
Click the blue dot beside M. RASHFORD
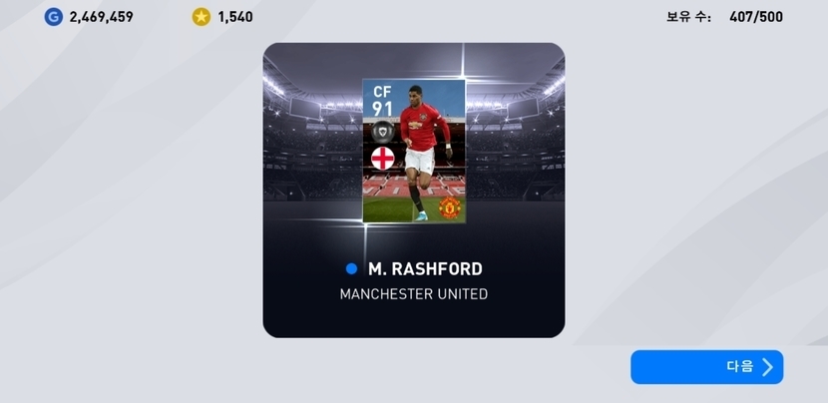click(351, 269)
